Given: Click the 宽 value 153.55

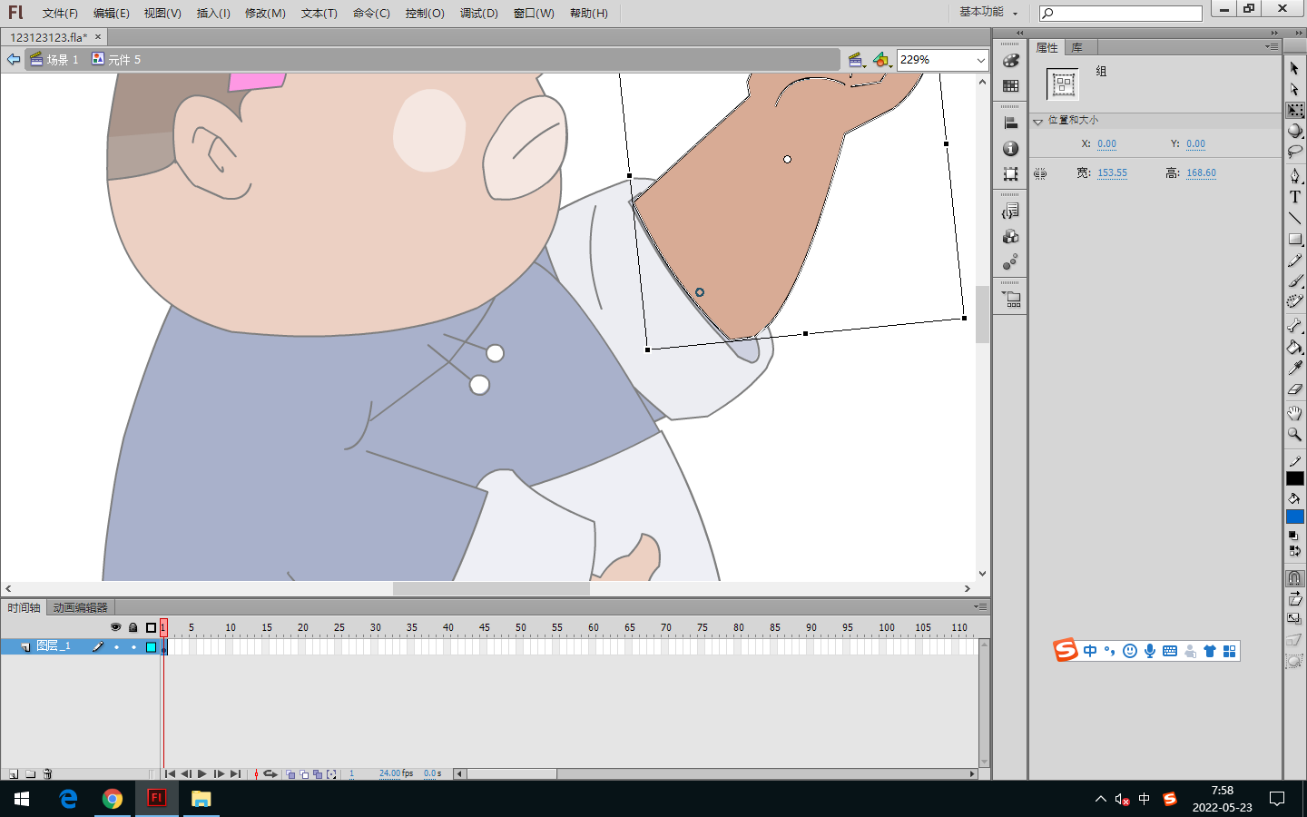Looking at the screenshot, I should click(x=1112, y=173).
